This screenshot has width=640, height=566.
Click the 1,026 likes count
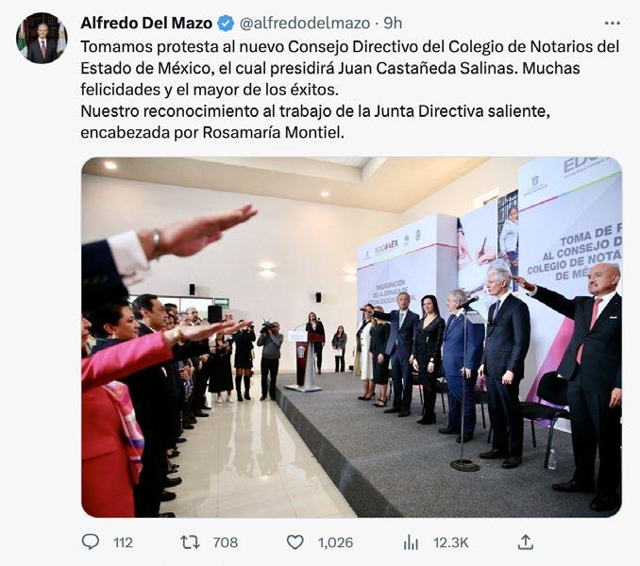tap(335, 542)
